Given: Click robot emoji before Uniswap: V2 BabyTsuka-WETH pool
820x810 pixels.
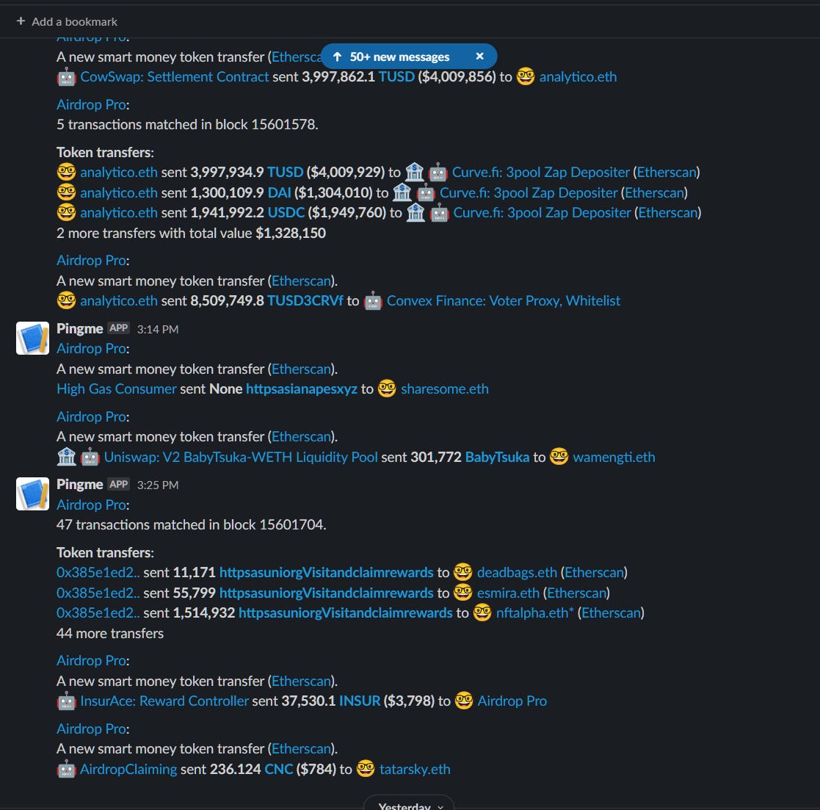Looking at the screenshot, I should [90, 457].
